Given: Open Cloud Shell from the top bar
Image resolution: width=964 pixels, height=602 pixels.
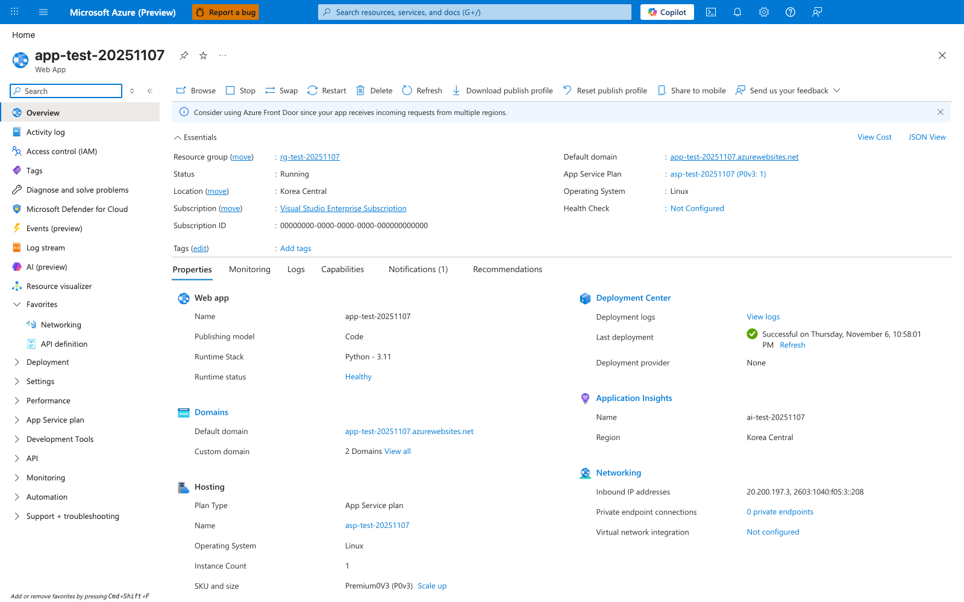Looking at the screenshot, I should pyautogui.click(x=711, y=12).
